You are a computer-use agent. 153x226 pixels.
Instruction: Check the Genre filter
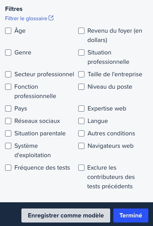click(8, 53)
